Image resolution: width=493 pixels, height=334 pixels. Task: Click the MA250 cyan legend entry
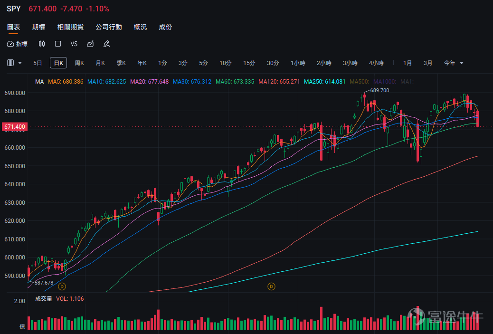325,82
